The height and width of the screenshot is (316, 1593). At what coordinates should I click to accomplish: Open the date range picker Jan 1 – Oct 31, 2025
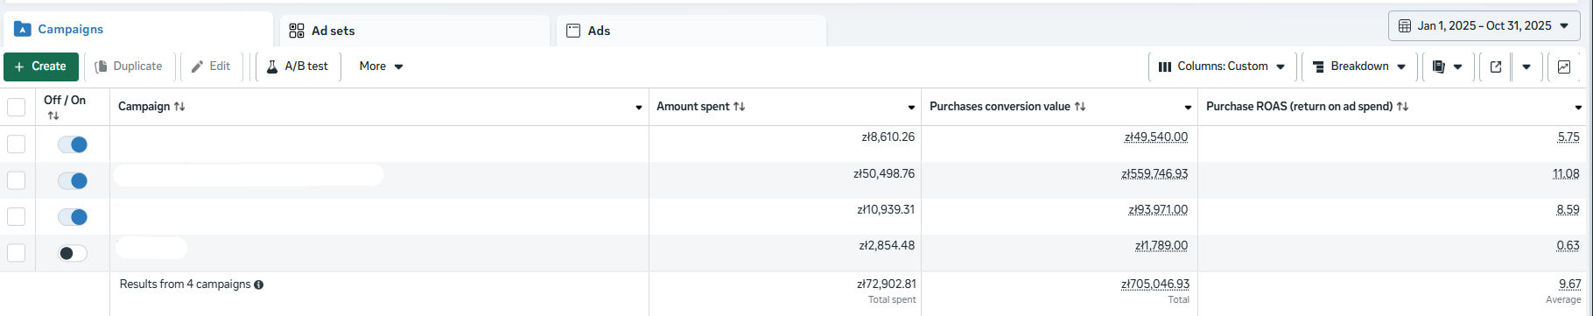[x=1484, y=26]
